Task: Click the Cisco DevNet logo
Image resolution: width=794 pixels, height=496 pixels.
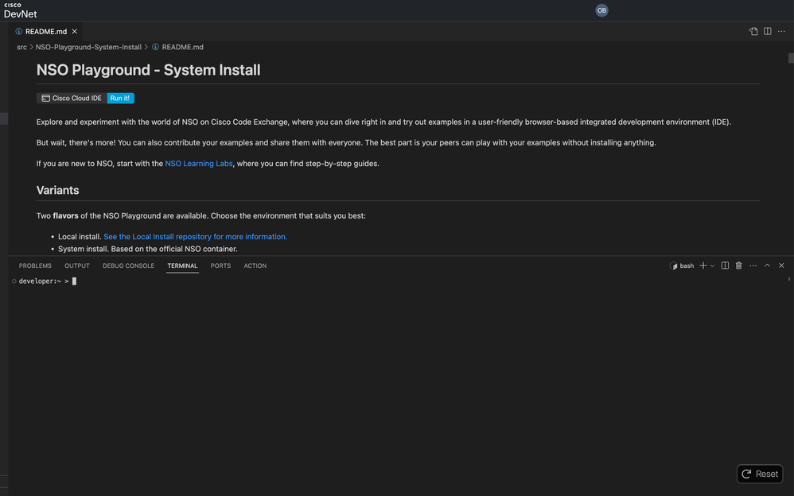Action: click(20, 10)
